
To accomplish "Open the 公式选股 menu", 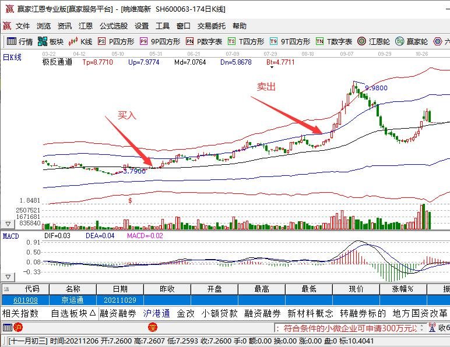I will pyautogui.click(x=114, y=26).
